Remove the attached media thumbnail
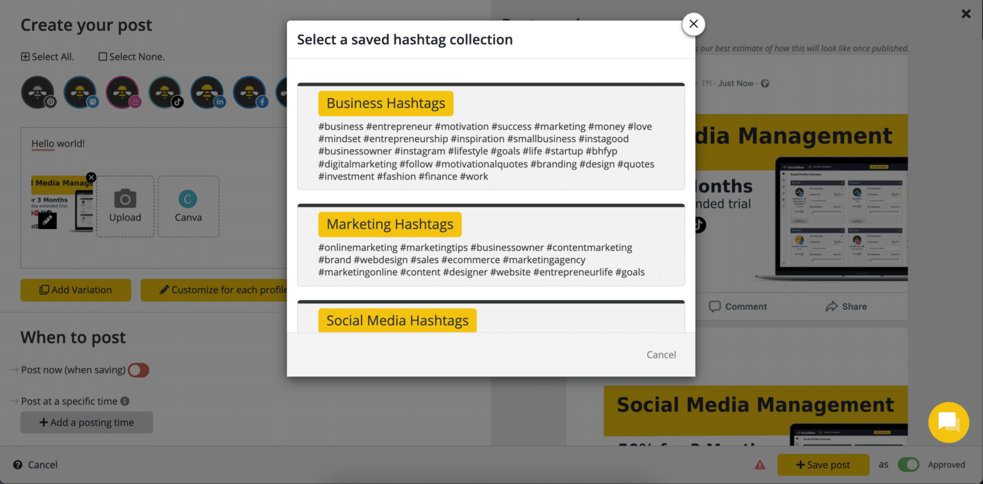This screenshot has width=983, height=484. click(91, 177)
